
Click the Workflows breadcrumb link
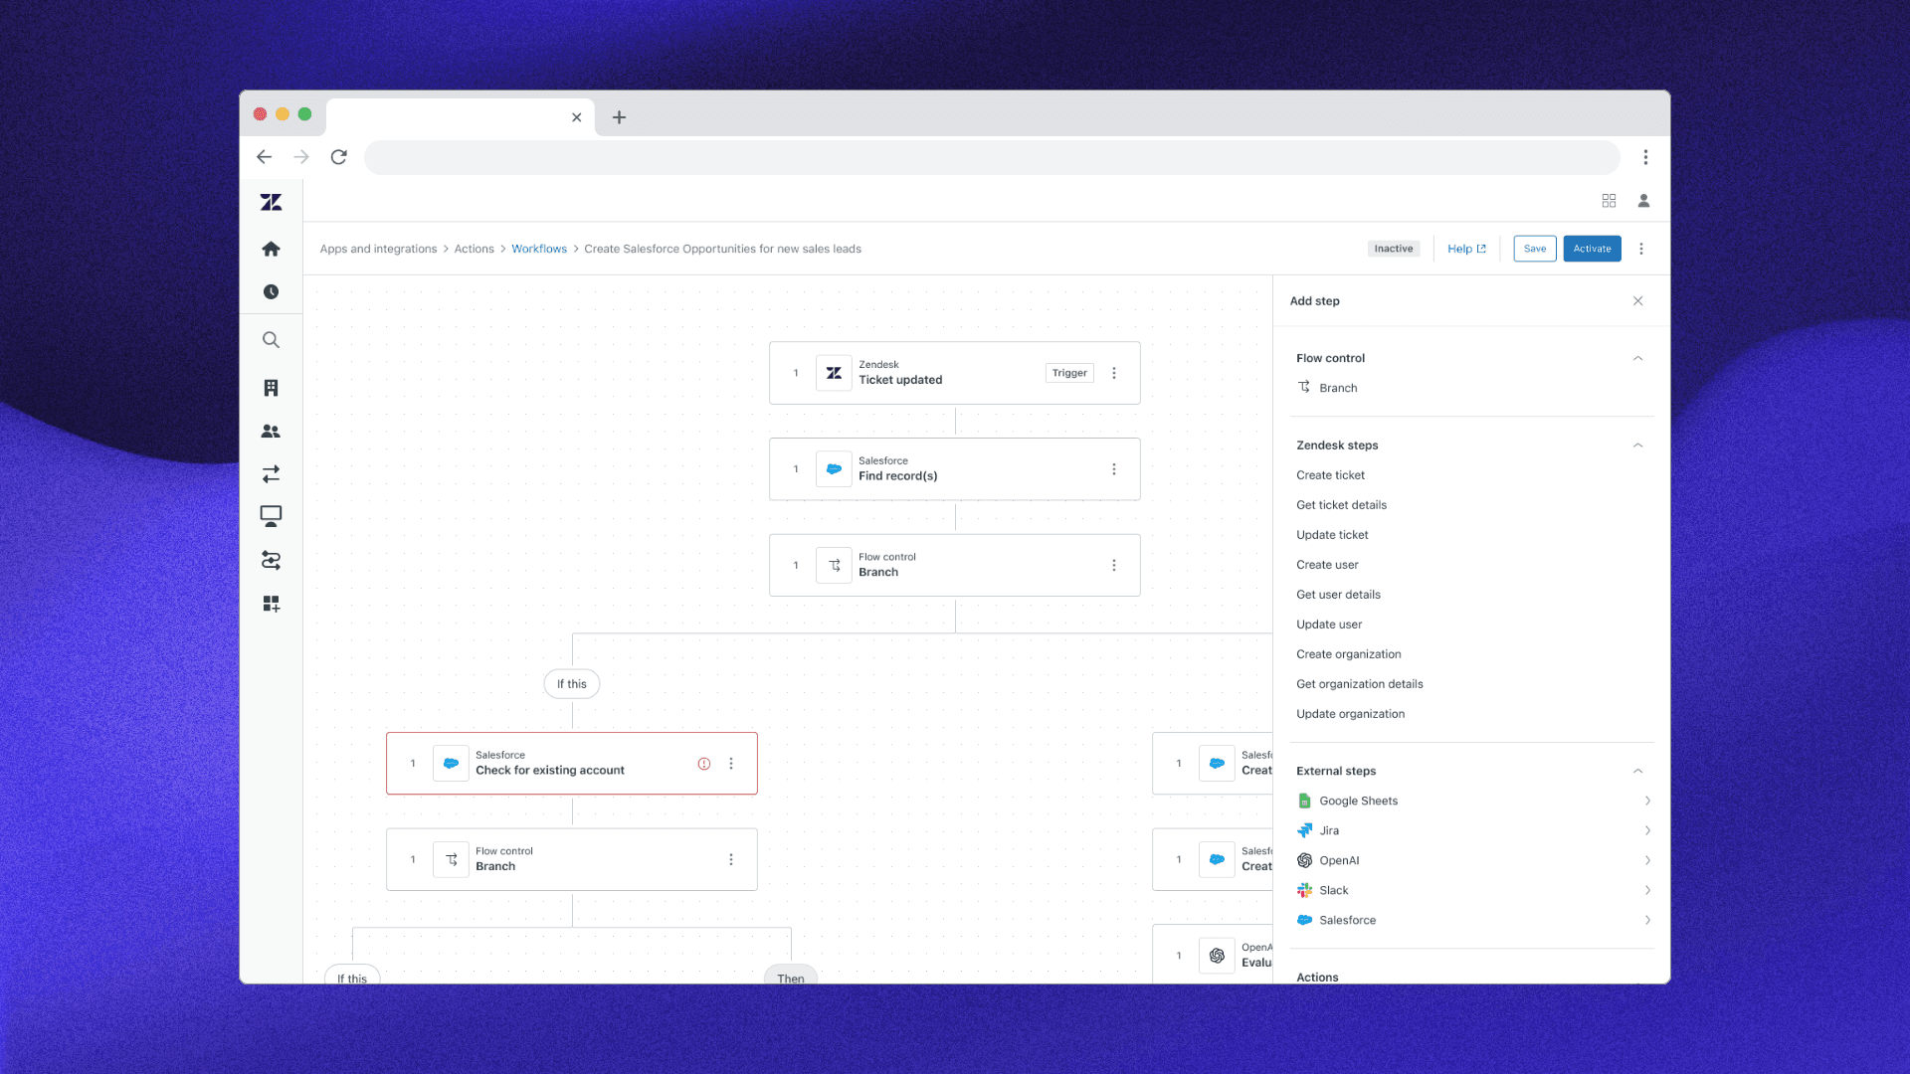(x=538, y=250)
